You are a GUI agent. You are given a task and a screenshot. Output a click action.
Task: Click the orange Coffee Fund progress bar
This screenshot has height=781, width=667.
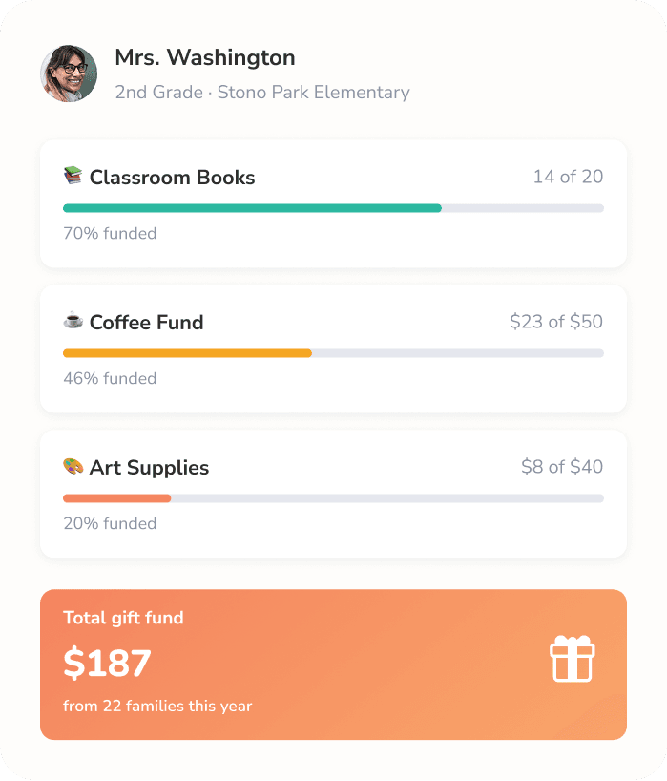click(x=186, y=353)
